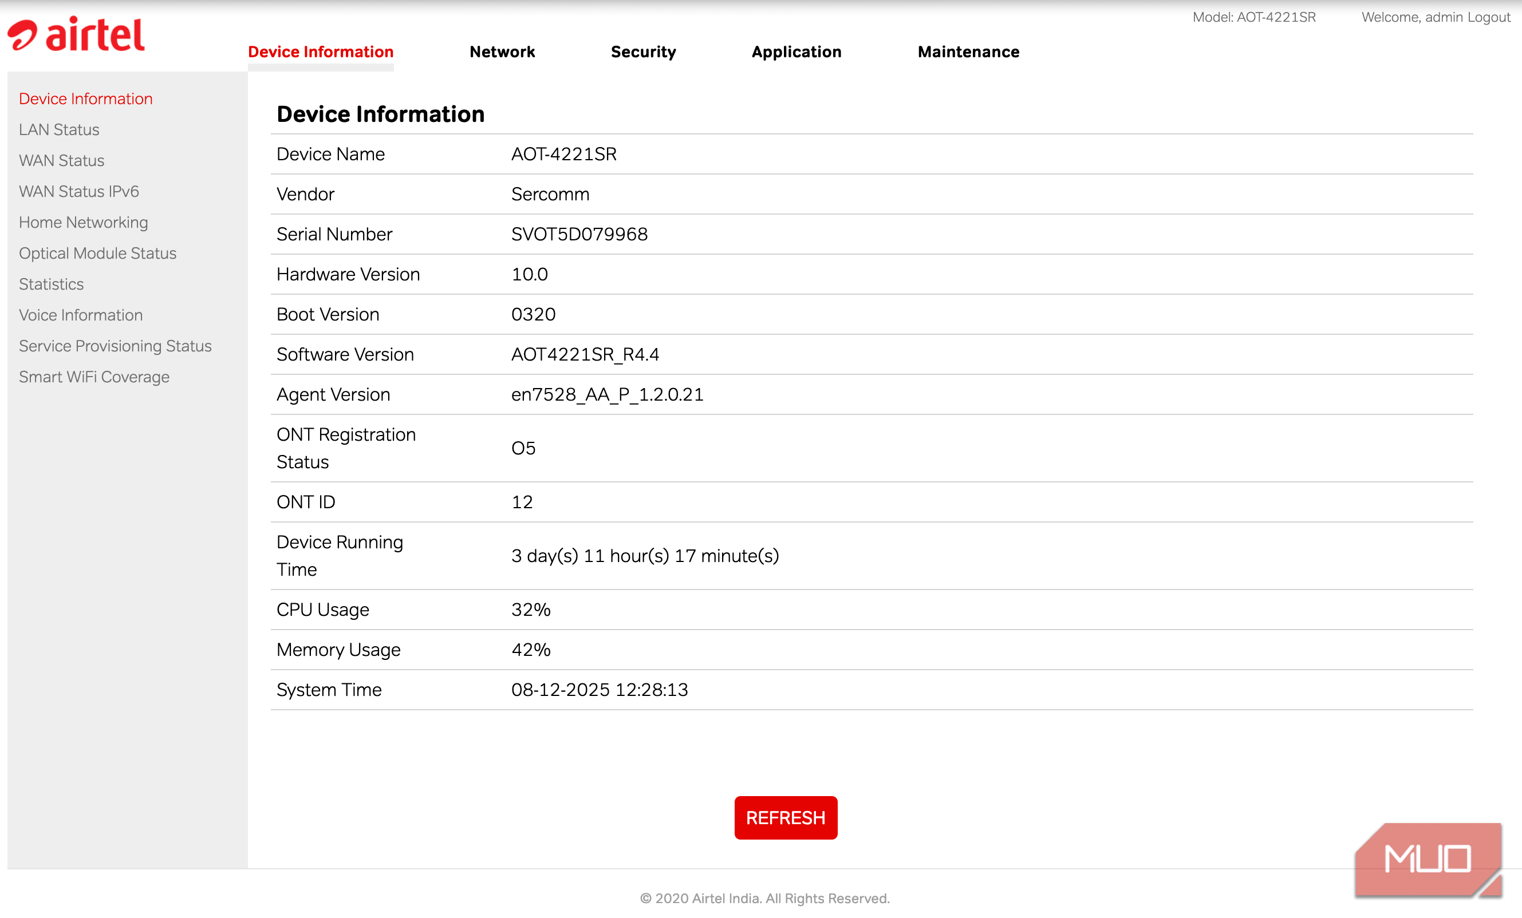Open the Security tab
Screen dimensions: 1522x918
643,52
